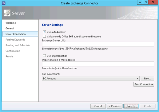The image size is (159, 112).
Task: Go to the Welcome step
Action: [x=11, y=23]
